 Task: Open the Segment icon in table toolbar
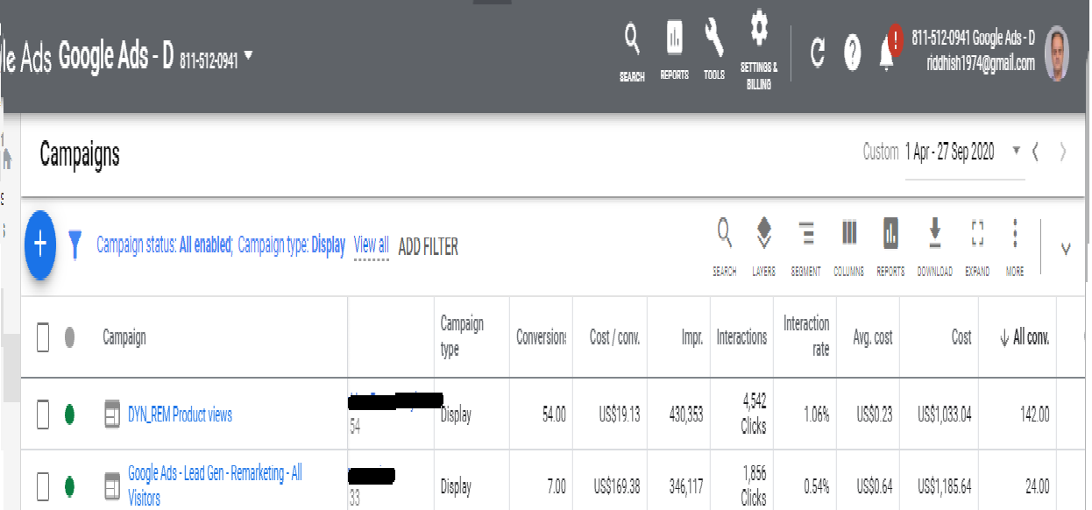[x=805, y=234]
